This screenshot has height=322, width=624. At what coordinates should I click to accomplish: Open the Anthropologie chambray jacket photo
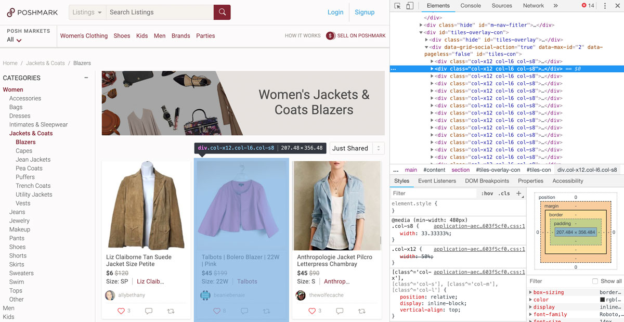pos(337,205)
